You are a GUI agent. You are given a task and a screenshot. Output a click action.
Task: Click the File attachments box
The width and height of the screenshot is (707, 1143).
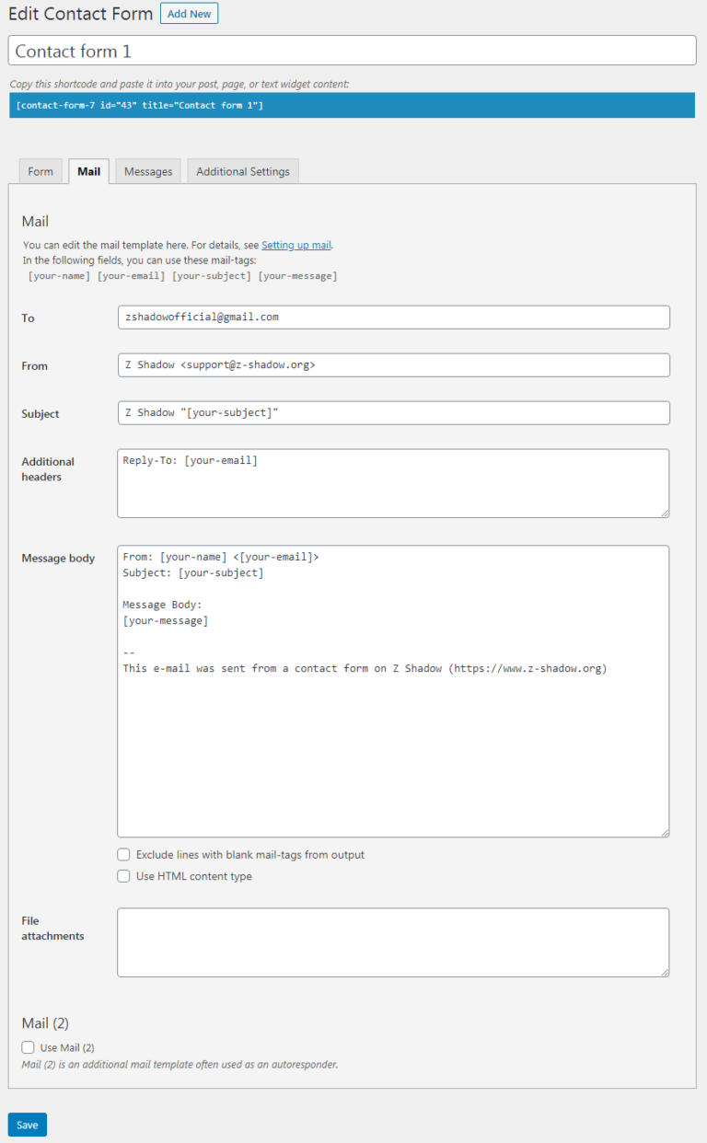(393, 941)
